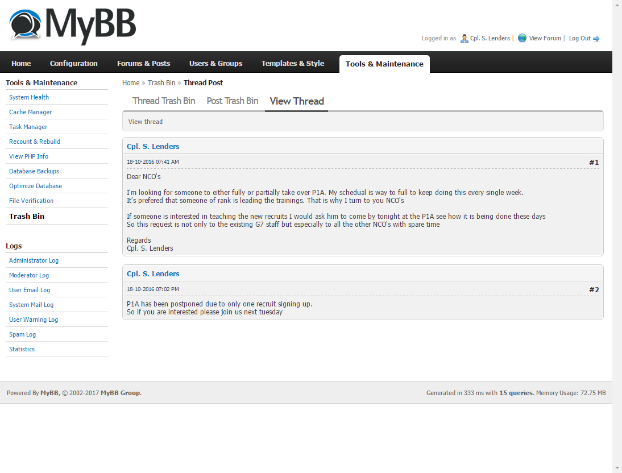
Task: Switch to the Thread Trash Bin tab
Action: click(x=164, y=101)
